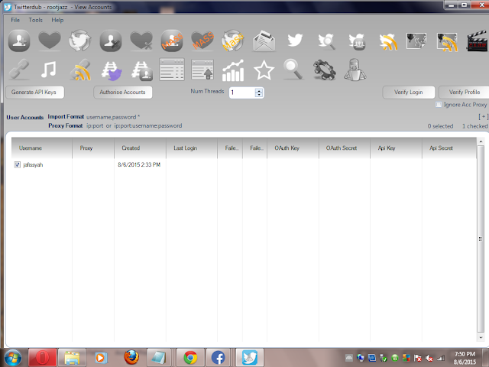
Task: Sort by the Proxy column header
Action: pyautogui.click(x=93, y=148)
